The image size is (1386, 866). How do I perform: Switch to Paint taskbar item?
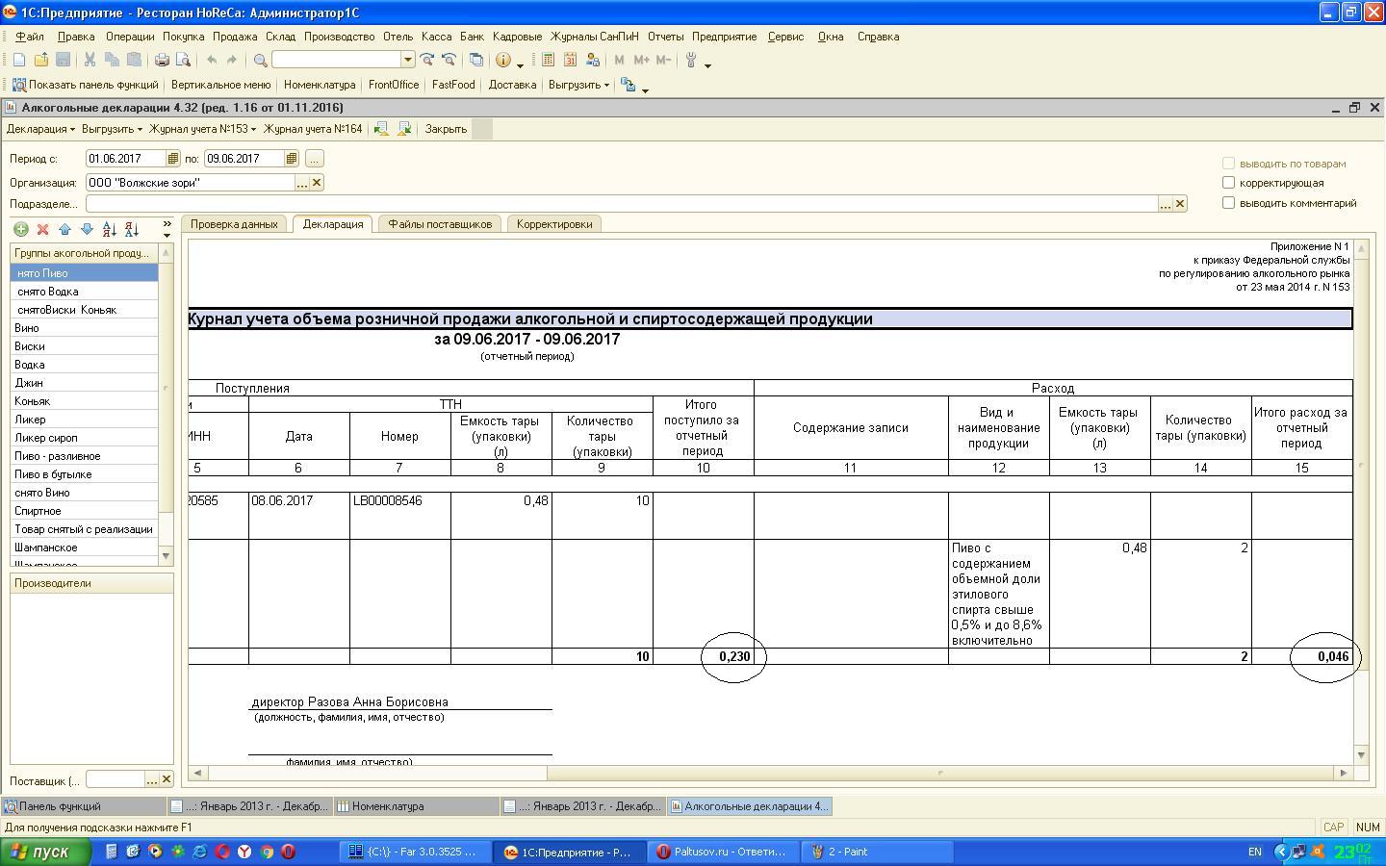pyautogui.click(x=878, y=852)
